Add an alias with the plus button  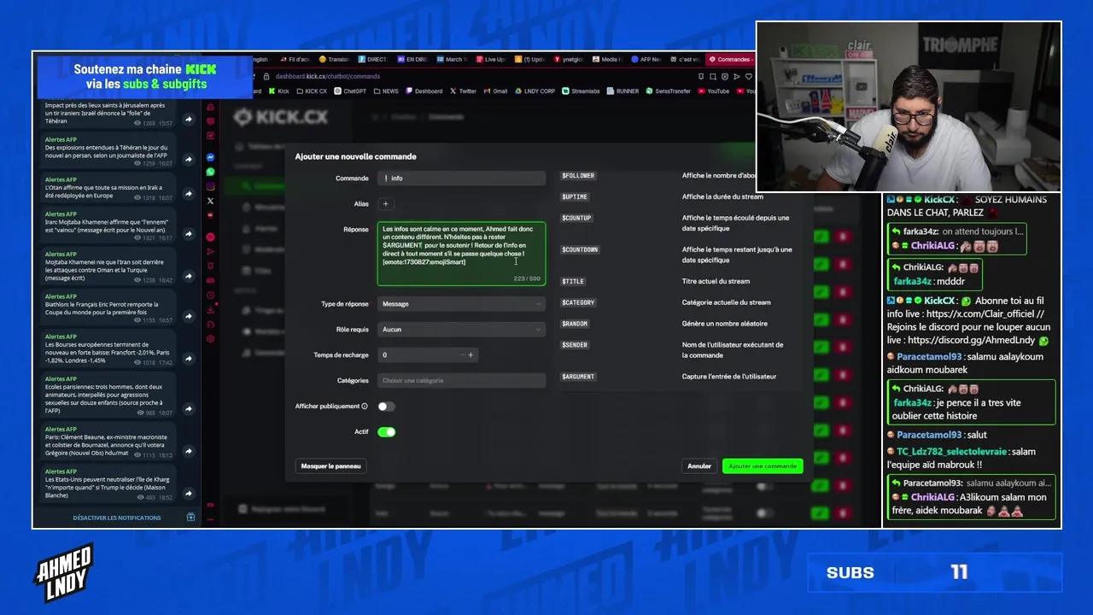385,204
